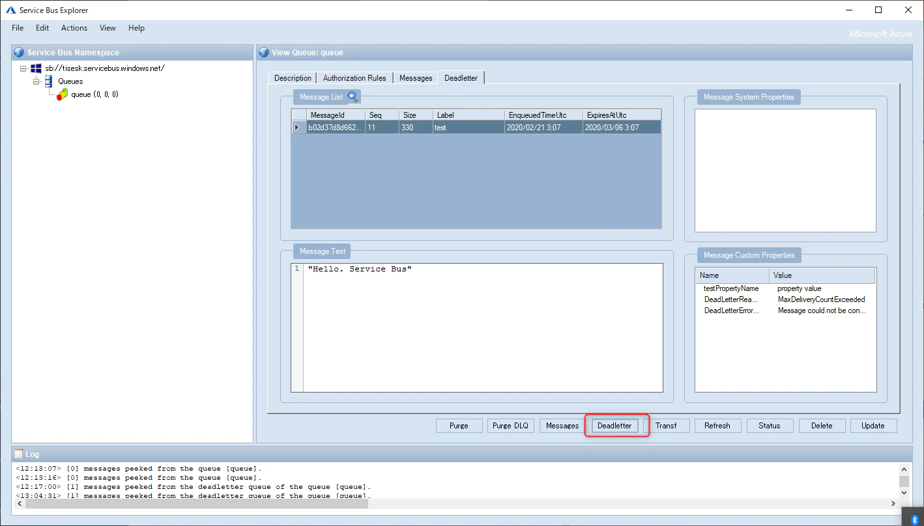The height and width of the screenshot is (526, 924).
Task: Click the empty Message System Properties box
Action: coord(785,171)
